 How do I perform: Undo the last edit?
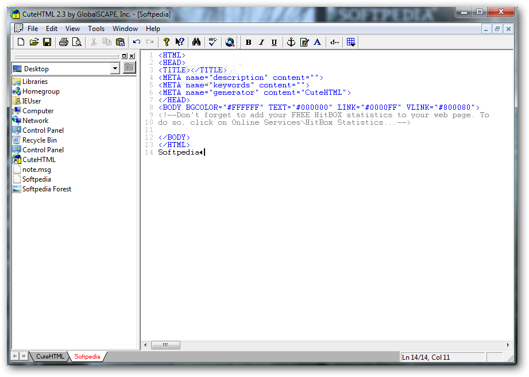pos(137,42)
